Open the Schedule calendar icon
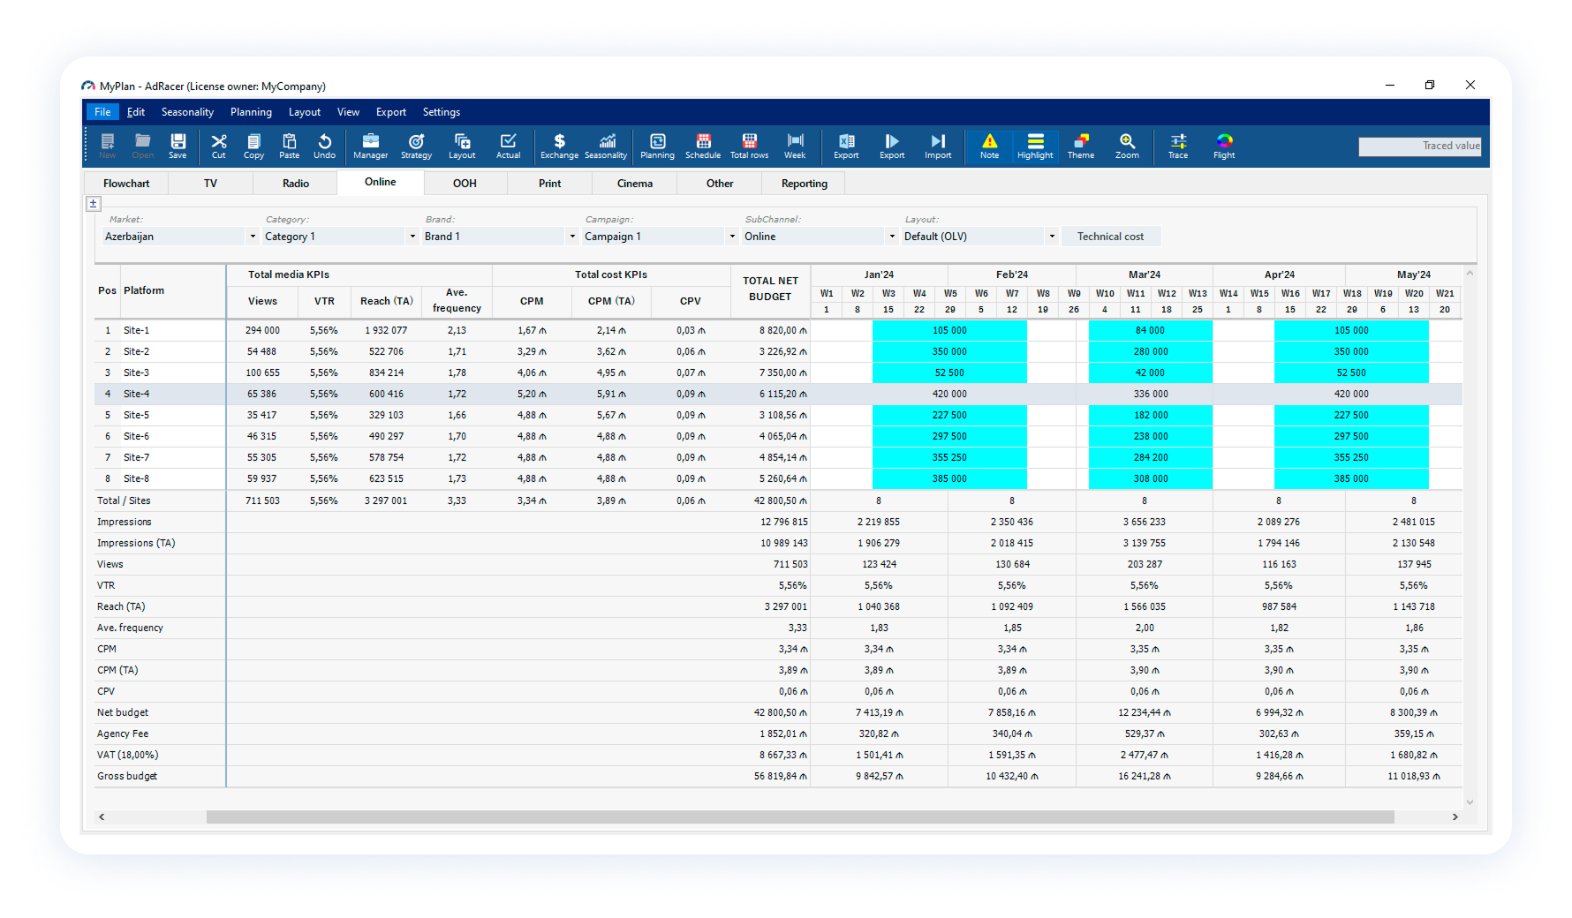The image size is (1572, 918). coord(703,146)
